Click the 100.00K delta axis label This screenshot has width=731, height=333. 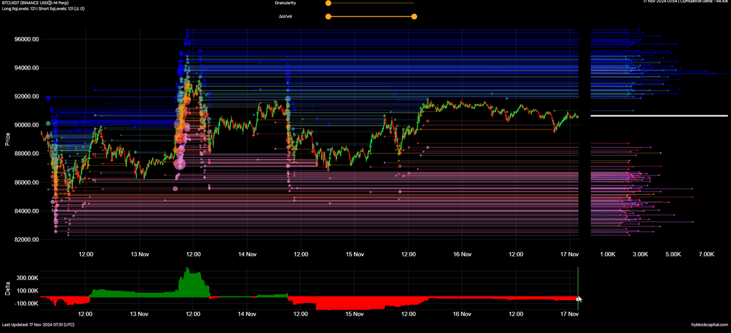click(27, 290)
